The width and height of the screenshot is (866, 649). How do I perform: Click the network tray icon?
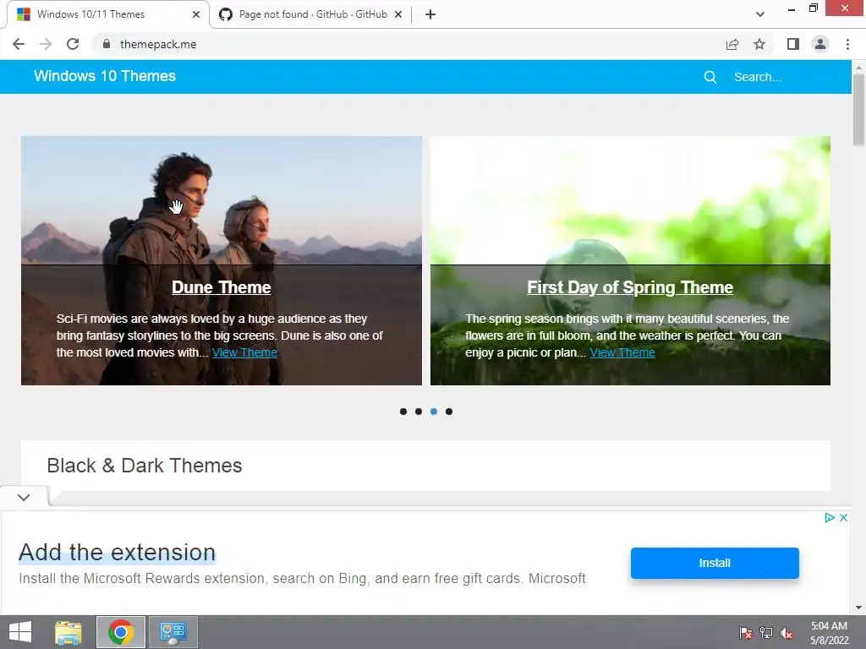[766, 632]
